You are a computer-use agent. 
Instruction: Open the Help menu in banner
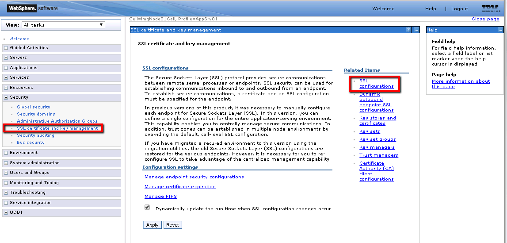coord(431,9)
